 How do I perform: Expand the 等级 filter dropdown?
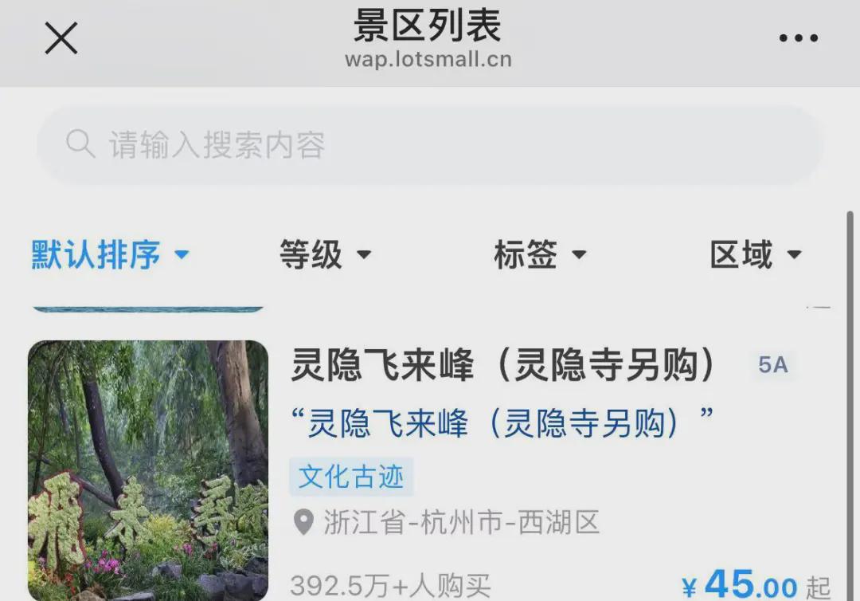click(x=325, y=255)
